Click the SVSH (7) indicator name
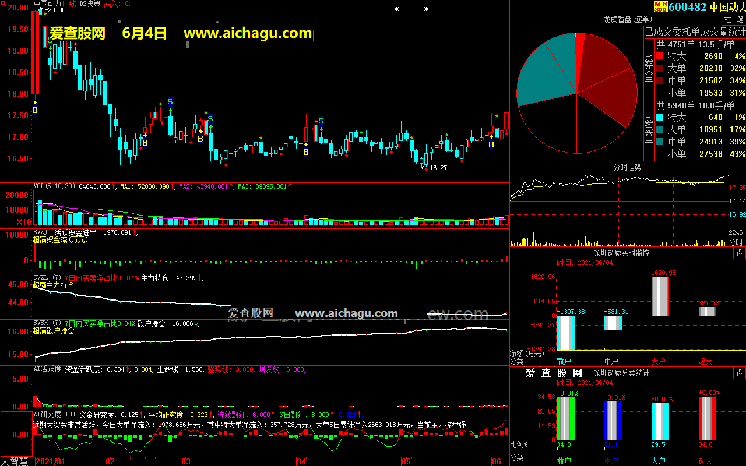 47,323
